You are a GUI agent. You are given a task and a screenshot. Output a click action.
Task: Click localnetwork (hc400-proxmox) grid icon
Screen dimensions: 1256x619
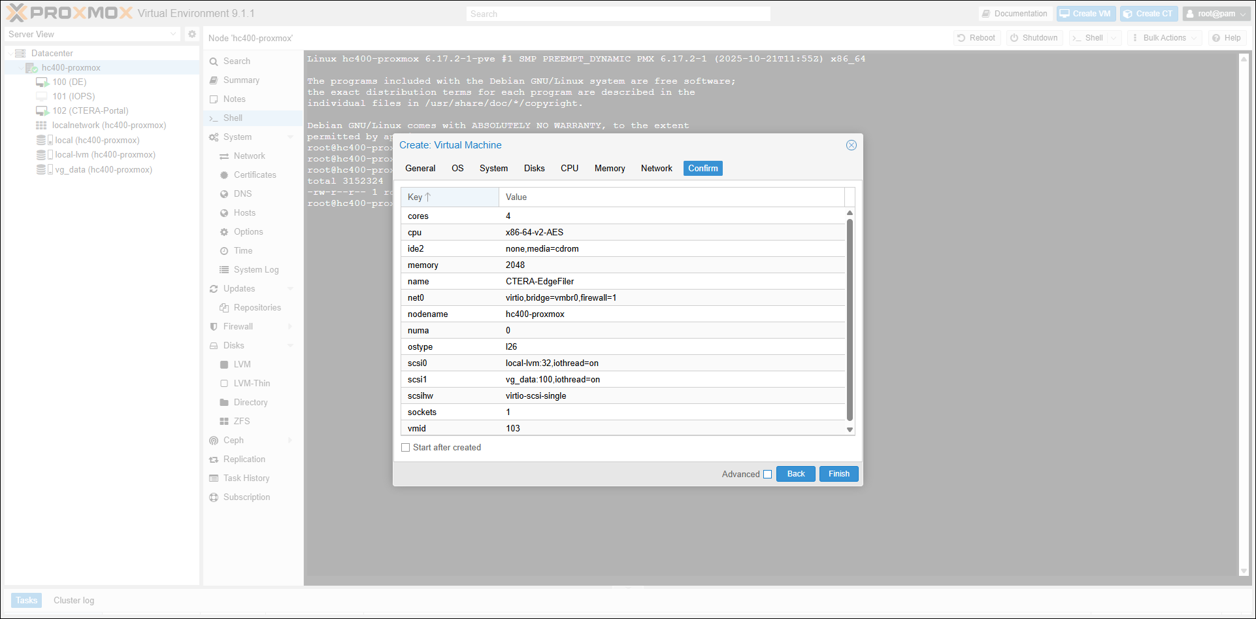41,125
